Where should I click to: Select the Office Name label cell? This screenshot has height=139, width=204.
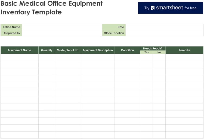point(11,27)
